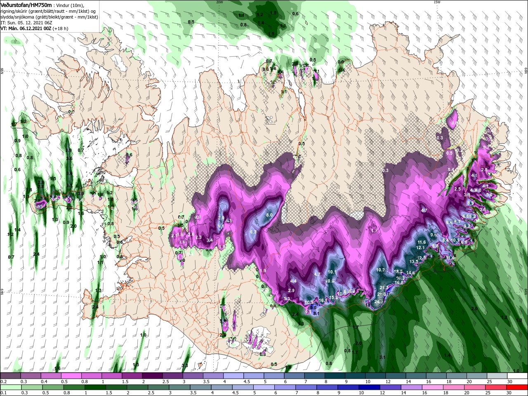Click the '14.6' value on the map
Viewport: 528px width, 396px height.
tap(410, 273)
